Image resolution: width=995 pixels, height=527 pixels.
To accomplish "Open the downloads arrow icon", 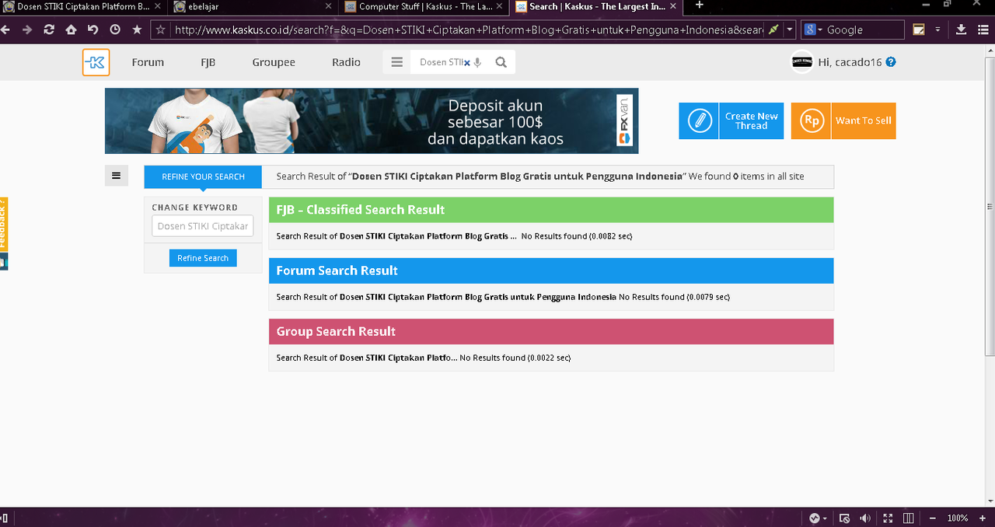I will point(961,30).
